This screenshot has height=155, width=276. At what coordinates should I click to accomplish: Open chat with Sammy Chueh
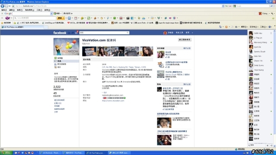coord(260,52)
